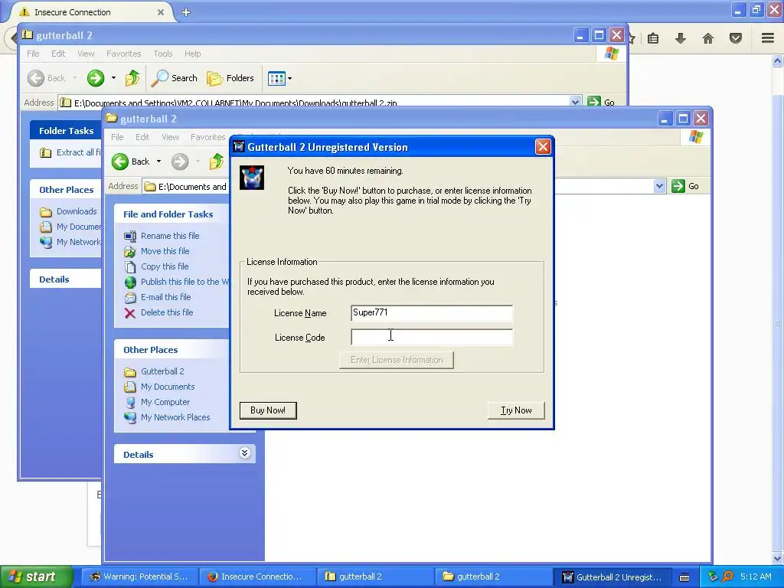Click Firefox Pocket icon

coord(735,38)
